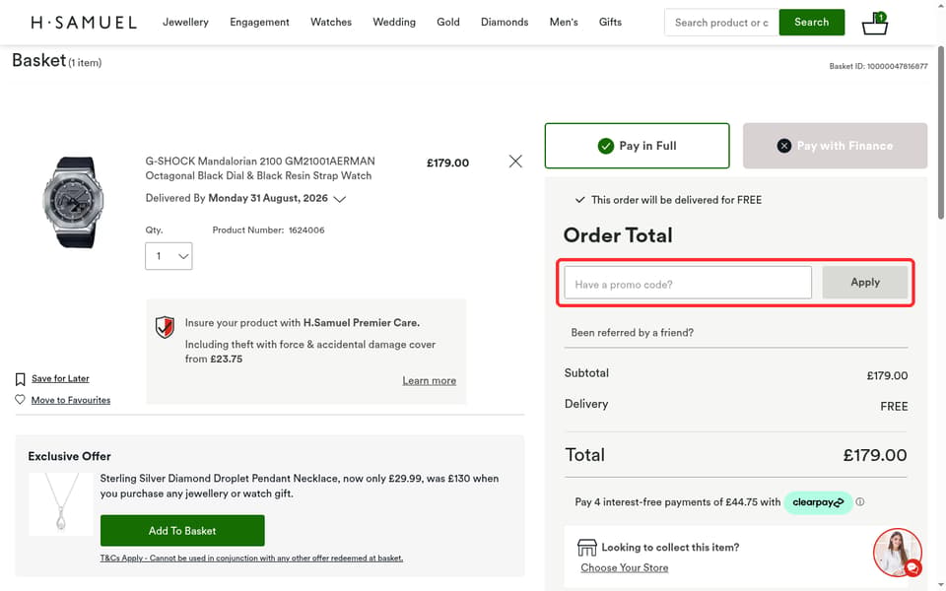Screen dimensions: 946x591
Task: Open the Premier Care Learn more link
Action: [x=429, y=380]
